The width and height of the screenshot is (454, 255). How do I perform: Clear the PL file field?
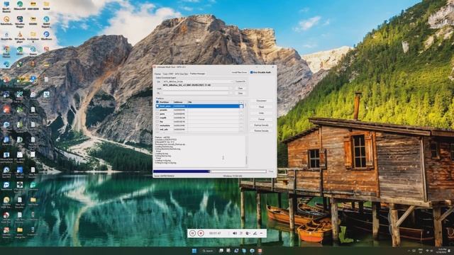tap(240, 93)
